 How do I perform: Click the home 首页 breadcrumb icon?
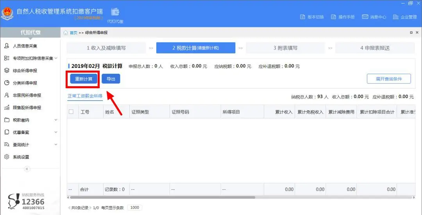coord(66,32)
